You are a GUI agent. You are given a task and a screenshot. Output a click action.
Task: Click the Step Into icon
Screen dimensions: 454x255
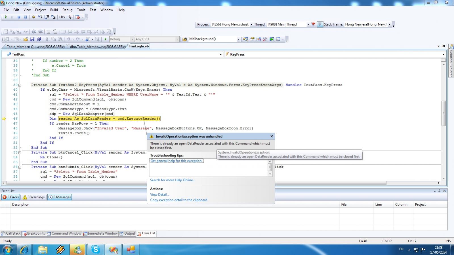click(x=40, y=17)
